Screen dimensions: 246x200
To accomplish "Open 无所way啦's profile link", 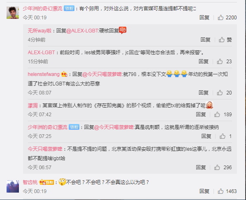I will click(x=39, y=30).
